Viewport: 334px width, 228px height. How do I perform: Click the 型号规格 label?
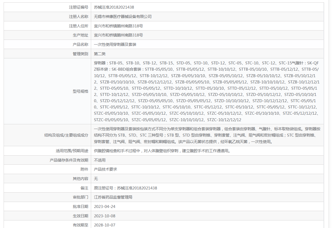[80, 91]
